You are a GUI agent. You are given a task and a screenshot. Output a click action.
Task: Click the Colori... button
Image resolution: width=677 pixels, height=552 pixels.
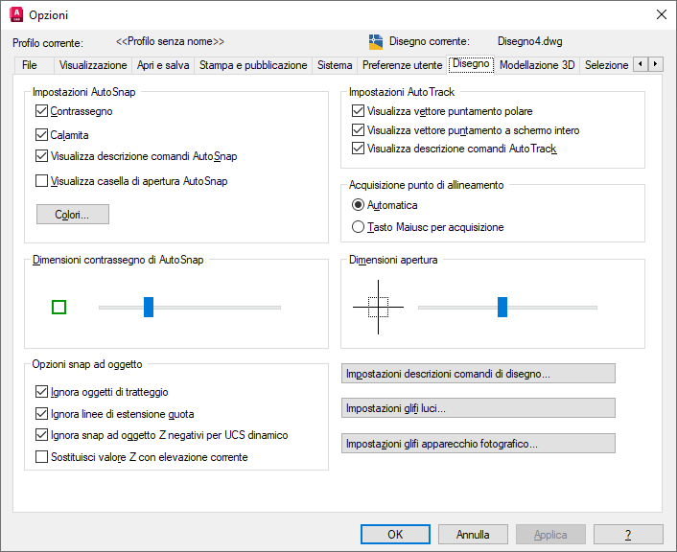73,215
